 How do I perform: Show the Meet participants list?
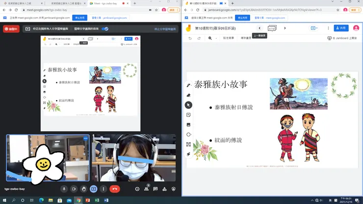pos(146,189)
